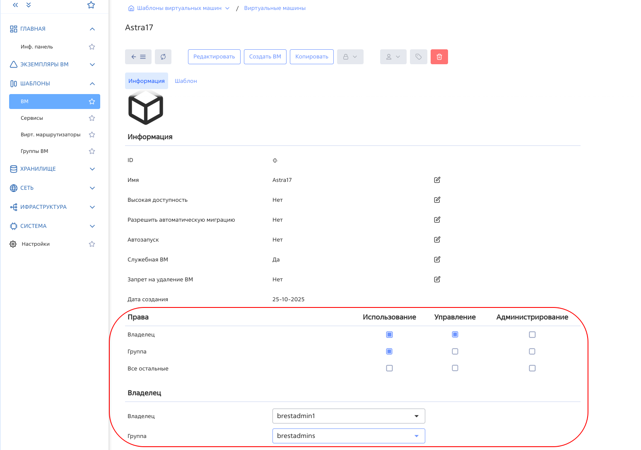Uncheck Использование for Группа
This screenshot has height=450, width=641.
click(389, 351)
